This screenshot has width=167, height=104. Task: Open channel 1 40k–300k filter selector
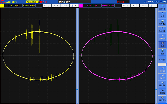29,5
